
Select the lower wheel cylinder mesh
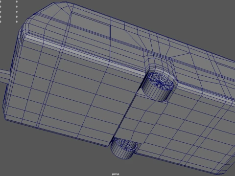click(x=123, y=148)
